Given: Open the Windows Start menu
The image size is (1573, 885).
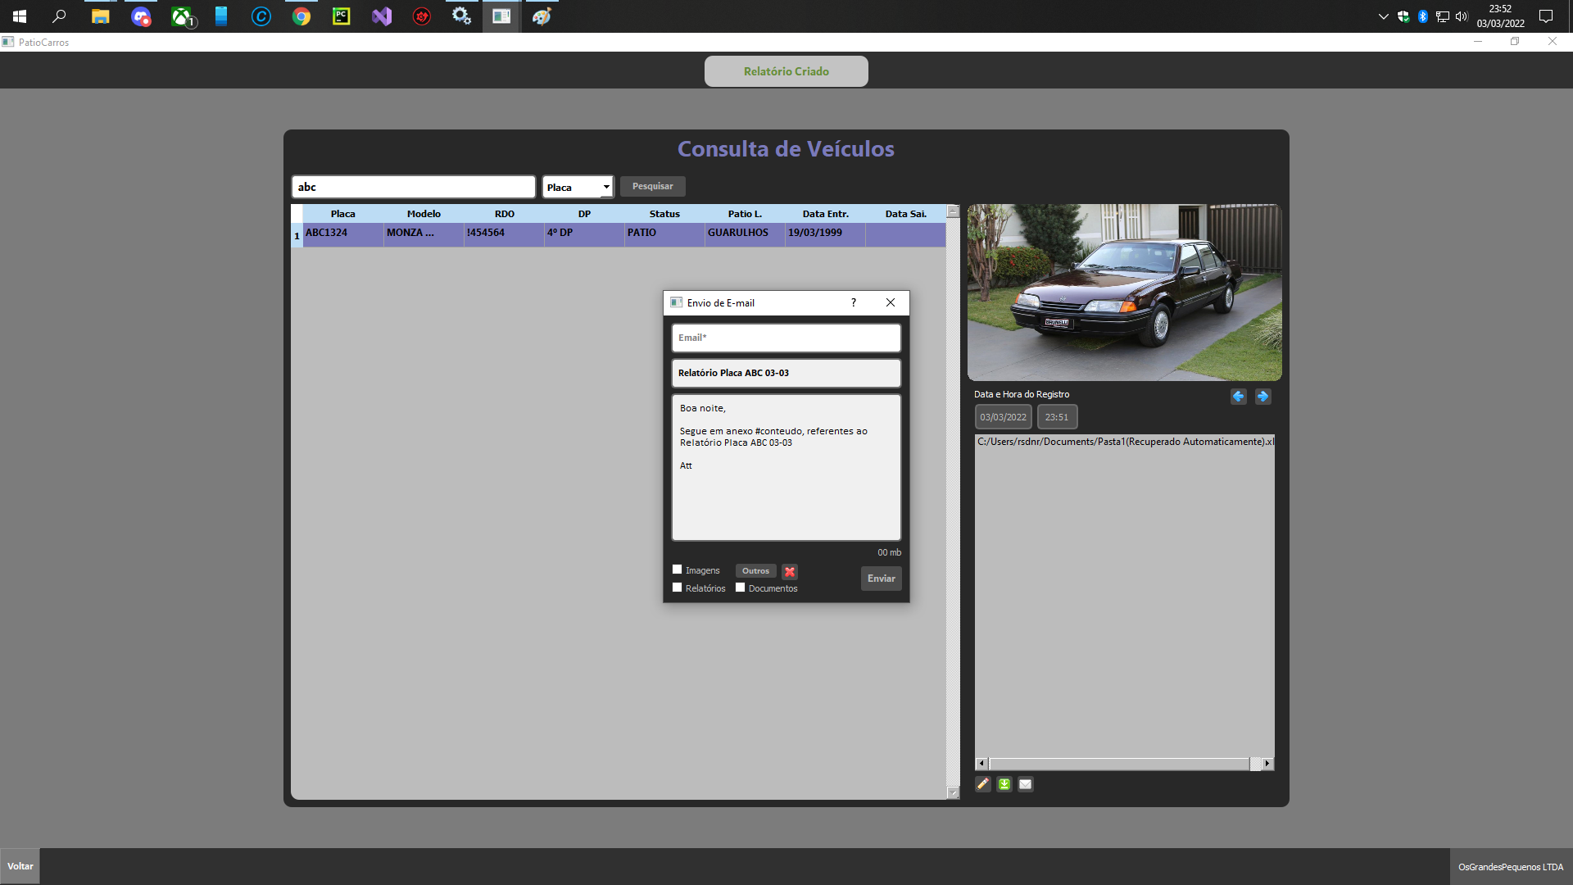Looking at the screenshot, I should coord(18,16).
